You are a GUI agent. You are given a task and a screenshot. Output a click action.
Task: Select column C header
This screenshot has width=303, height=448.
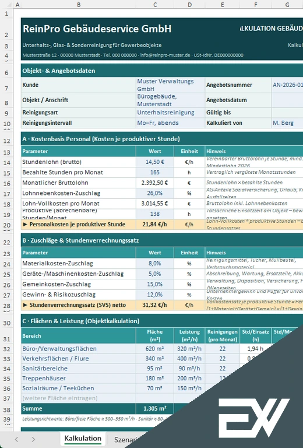point(155,5)
